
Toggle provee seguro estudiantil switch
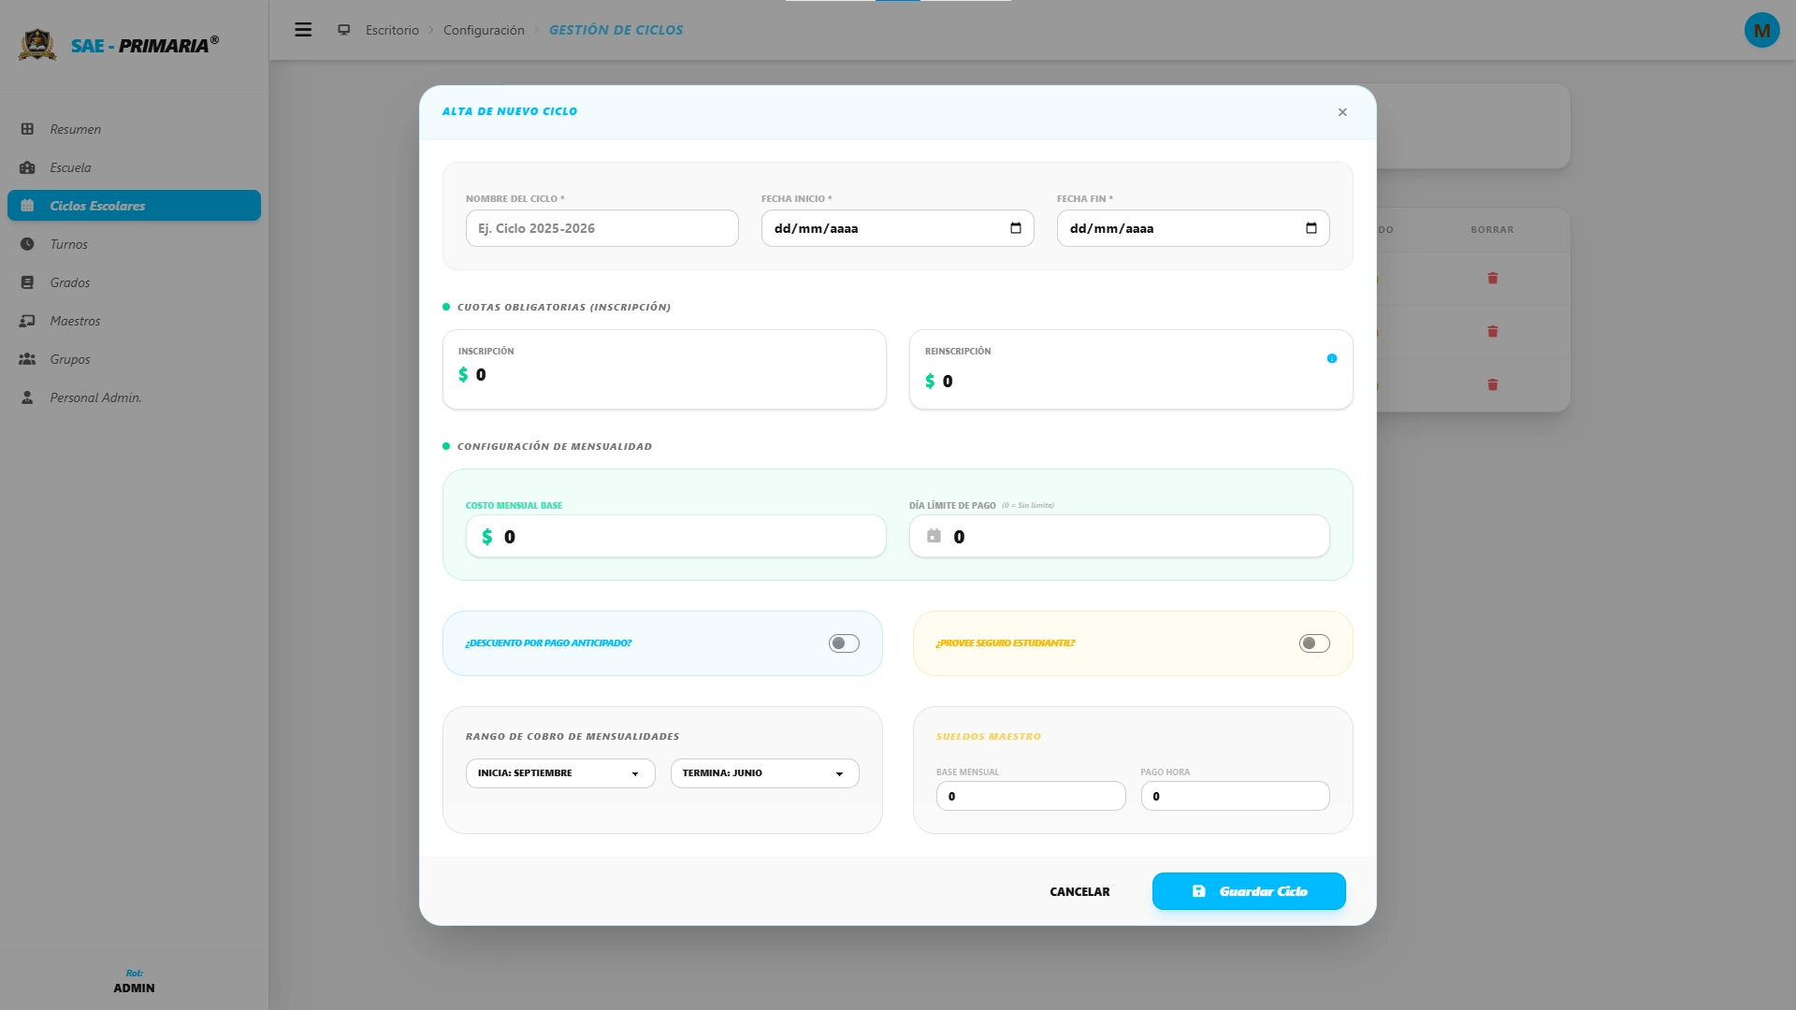1314,643
